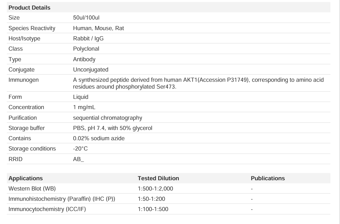The image size is (340, 224).
Task: Click the Western Blot publications dash
Action: click(252, 189)
